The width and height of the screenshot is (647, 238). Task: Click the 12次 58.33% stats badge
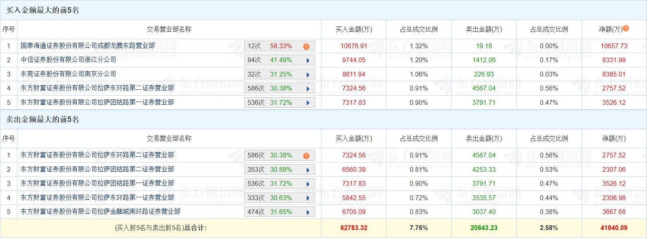pos(270,46)
